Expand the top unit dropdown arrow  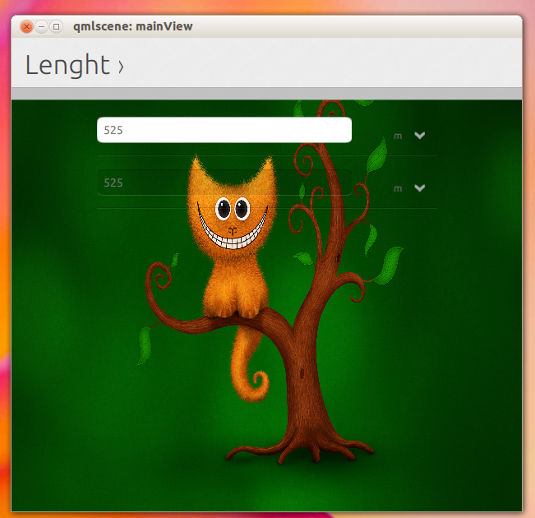tap(419, 136)
